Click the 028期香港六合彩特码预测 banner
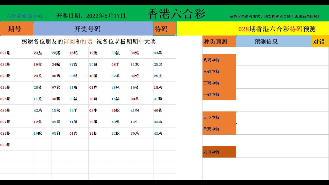Image resolution: width=329 pixels, height=185 pixels. click(277, 29)
